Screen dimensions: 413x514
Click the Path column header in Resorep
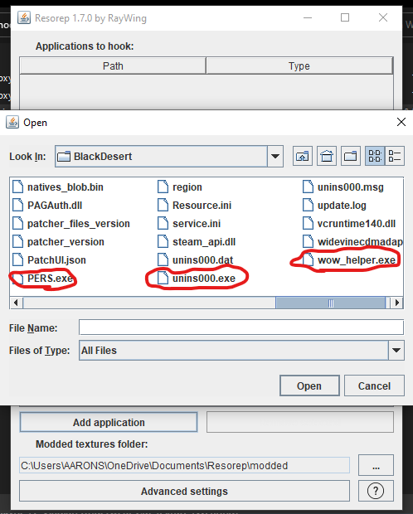point(113,65)
